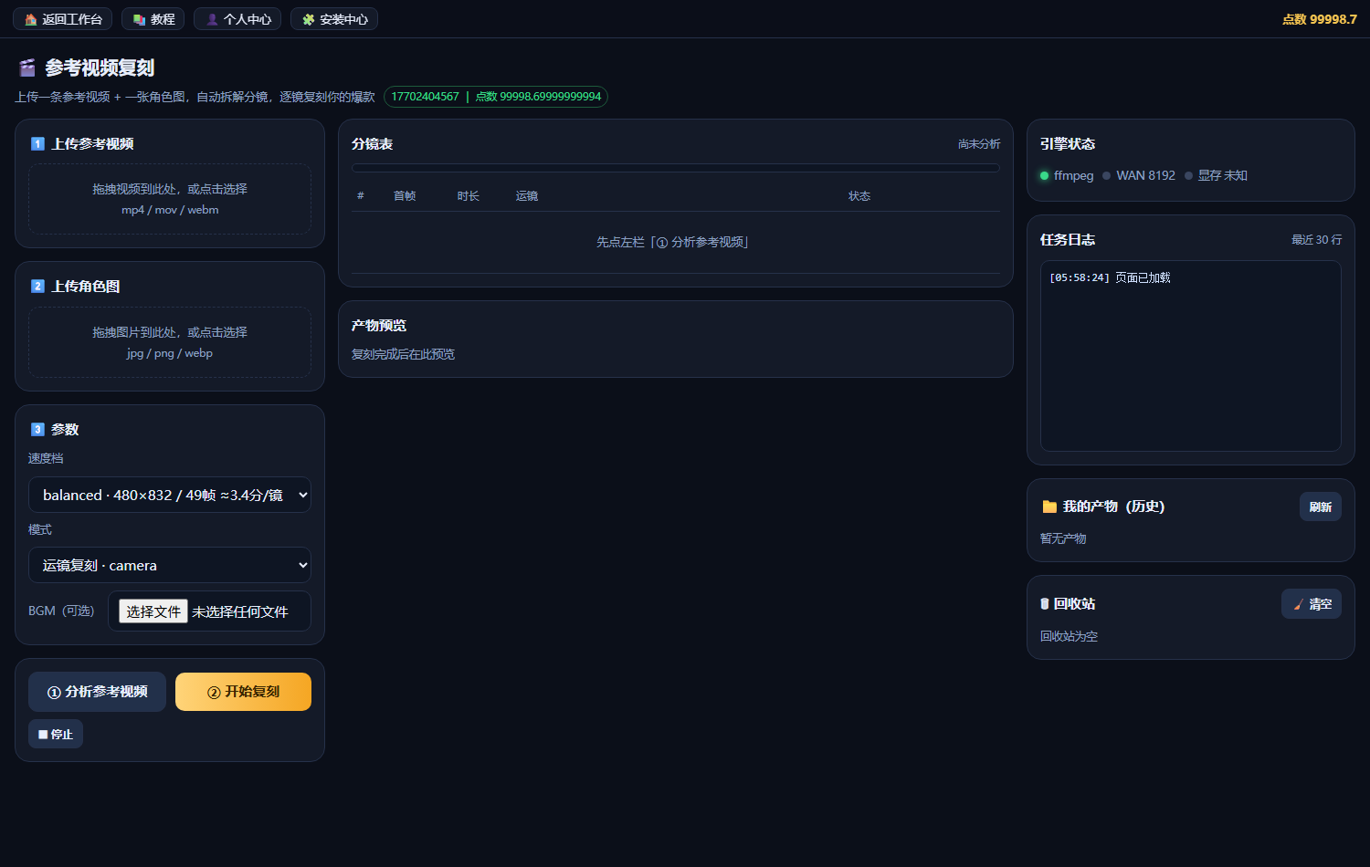Click the 运镜 column header
Image resolution: width=1370 pixels, height=867 pixels.
(x=527, y=196)
